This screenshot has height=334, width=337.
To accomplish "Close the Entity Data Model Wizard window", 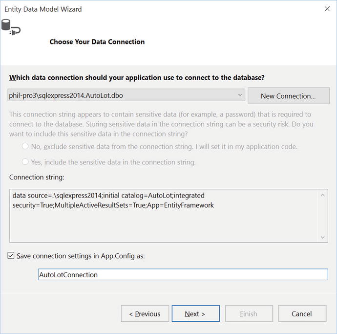I will click(327, 9).
